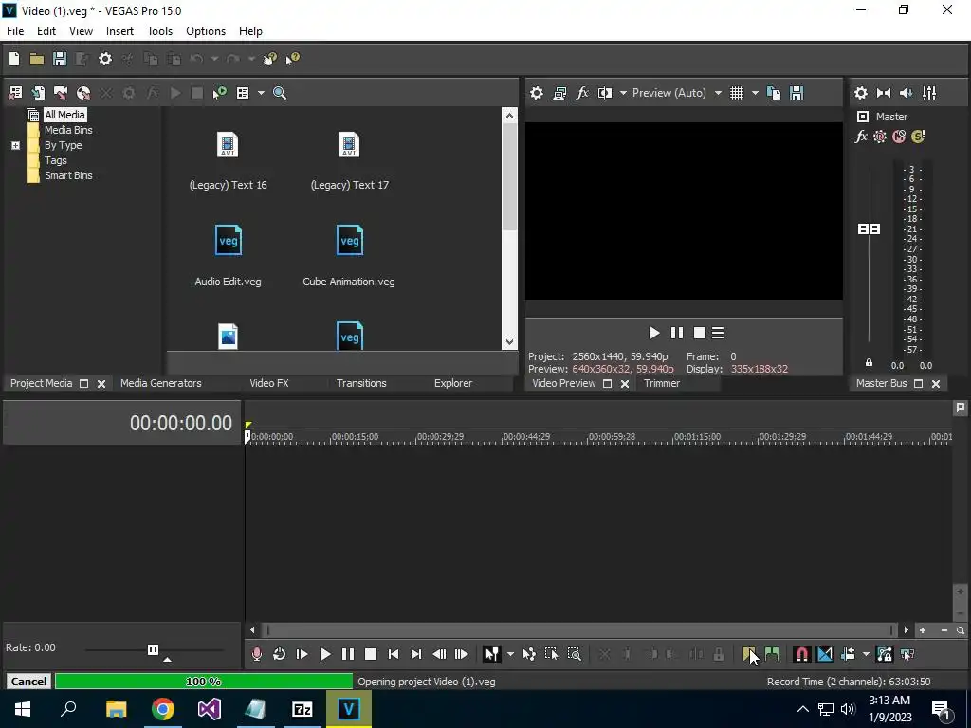Capture Video icon in Project Media toolbar
Screen dimensions: 971x728
pos(61,93)
